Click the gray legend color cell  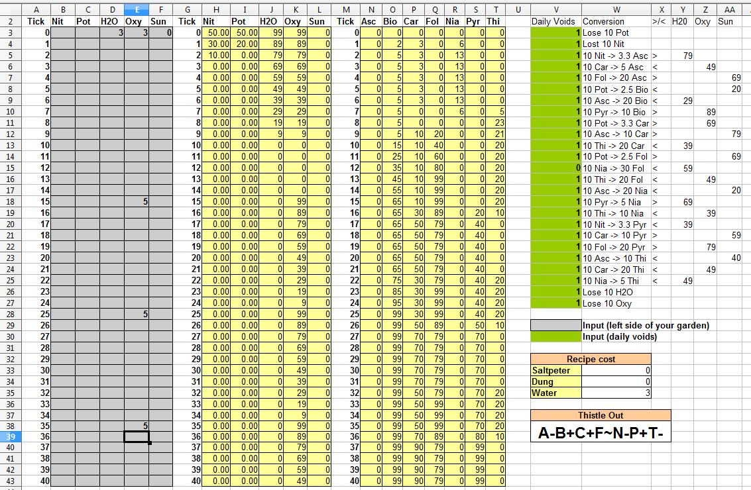(556, 325)
